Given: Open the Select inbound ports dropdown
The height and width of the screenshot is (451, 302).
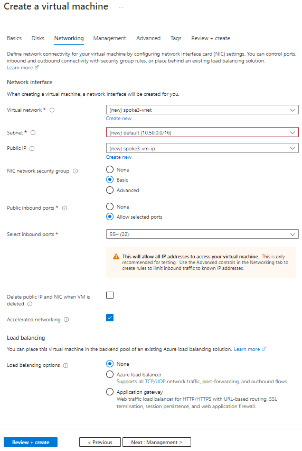Looking at the screenshot, I should pyautogui.click(x=202, y=234).
